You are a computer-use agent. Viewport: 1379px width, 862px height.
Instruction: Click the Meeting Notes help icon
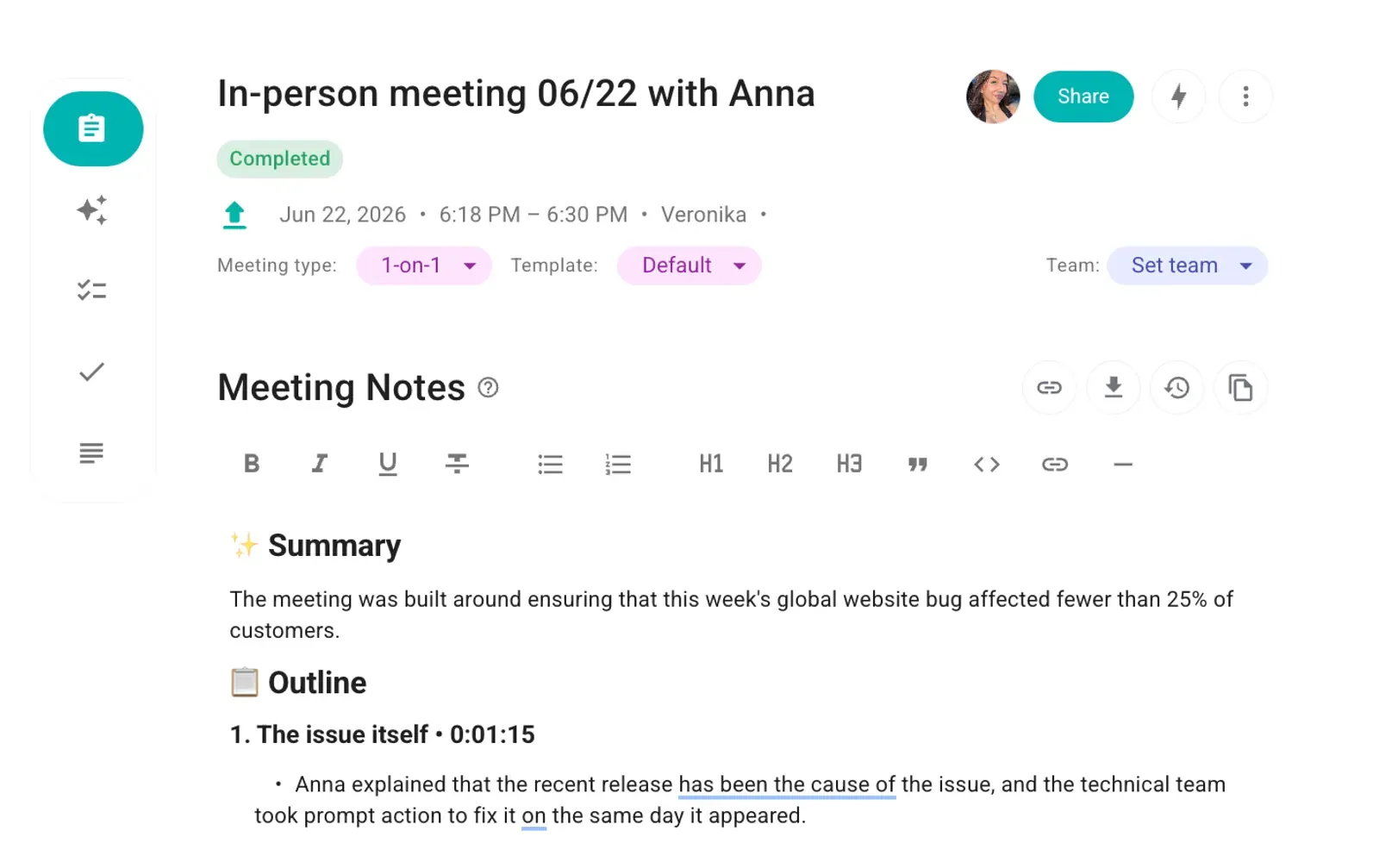[488, 388]
